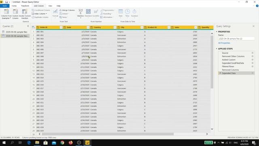The width and height of the screenshot is (259, 146).
Task: Open the Help ribbon tab
Action: pos(58,6)
